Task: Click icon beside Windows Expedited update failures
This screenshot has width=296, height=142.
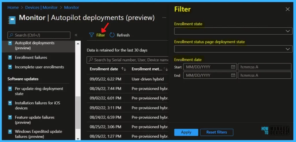Action: [x=10, y=131]
